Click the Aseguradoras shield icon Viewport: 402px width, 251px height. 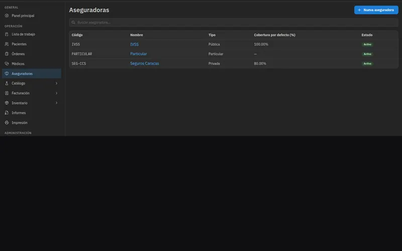pos(7,73)
